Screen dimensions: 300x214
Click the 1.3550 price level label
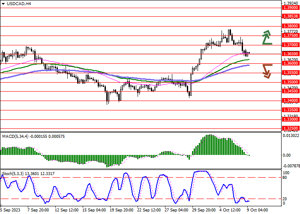pyautogui.click(x=291, y=73)
